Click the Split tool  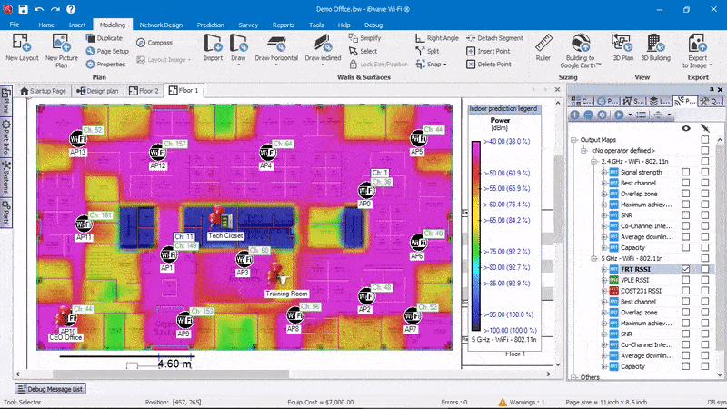tap(427, 51)
